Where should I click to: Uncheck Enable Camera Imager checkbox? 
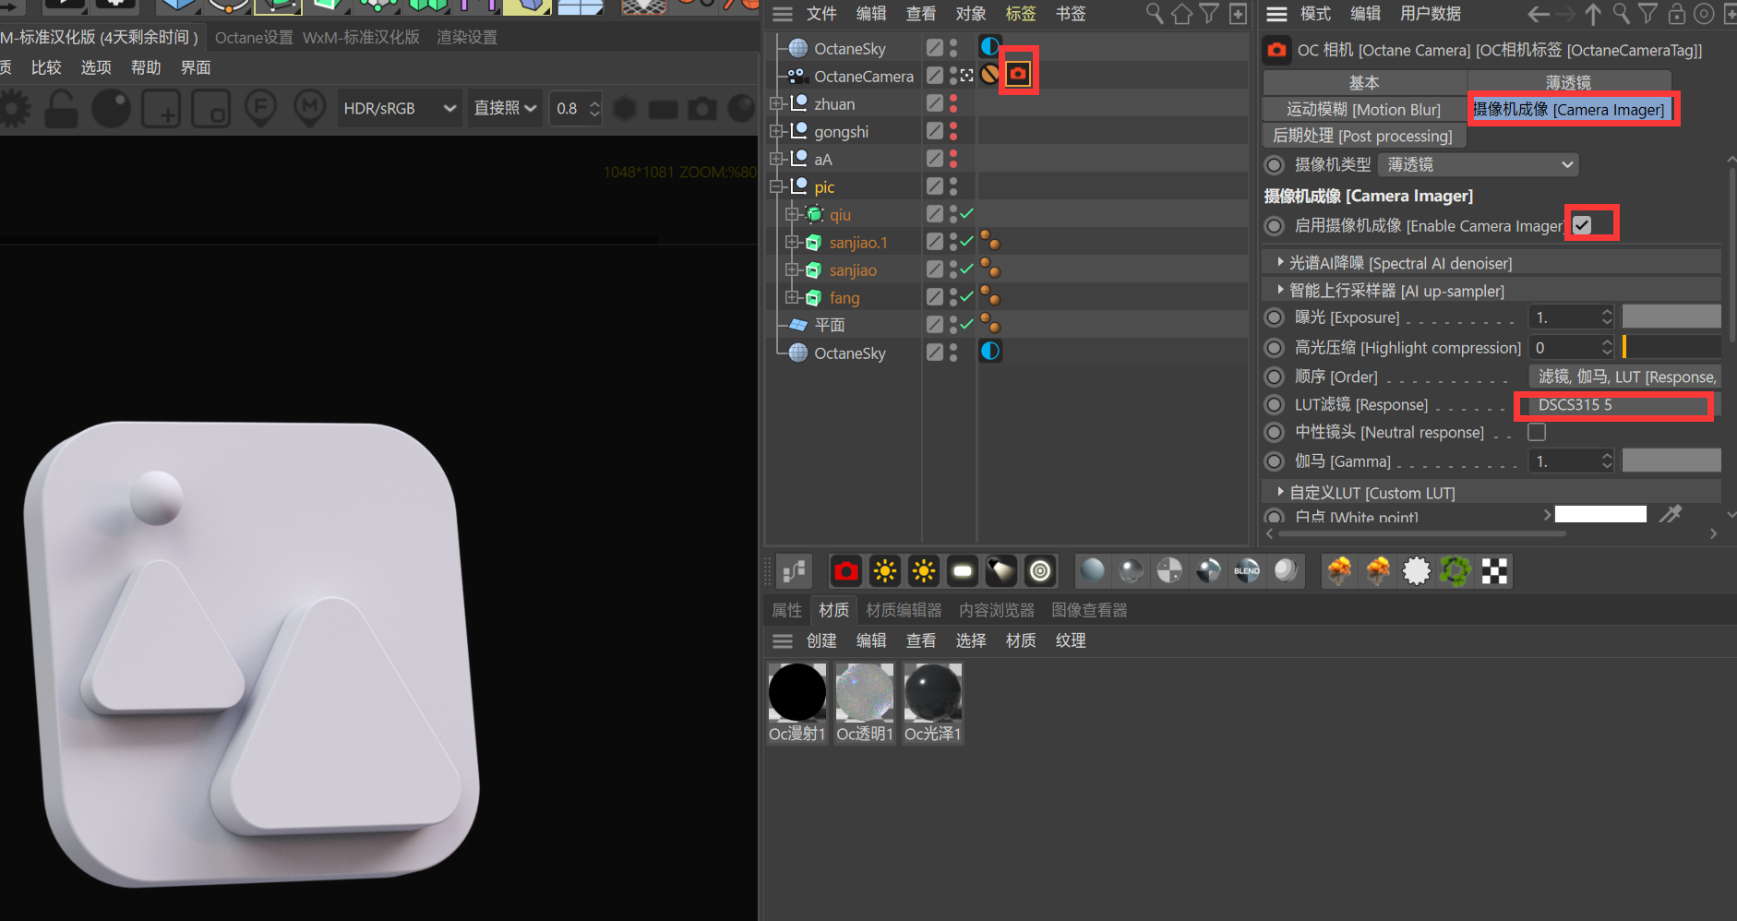1582,225
